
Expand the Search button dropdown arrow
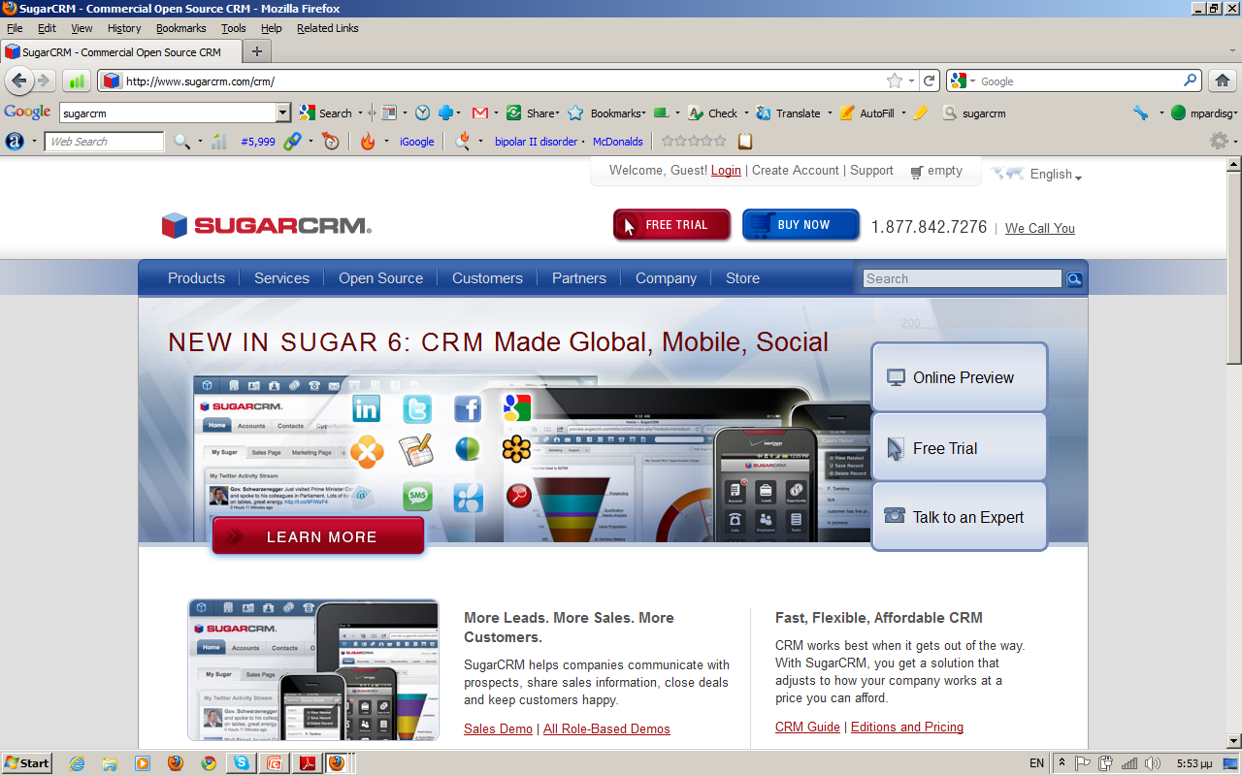(360, 113)
